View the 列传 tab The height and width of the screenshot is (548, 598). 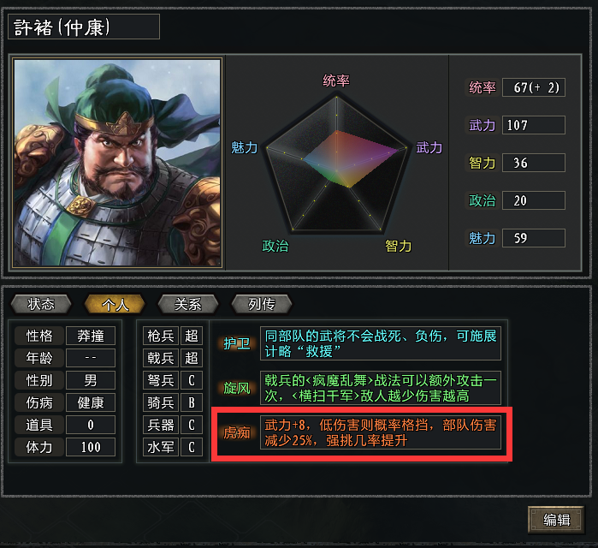click(262, 304)
